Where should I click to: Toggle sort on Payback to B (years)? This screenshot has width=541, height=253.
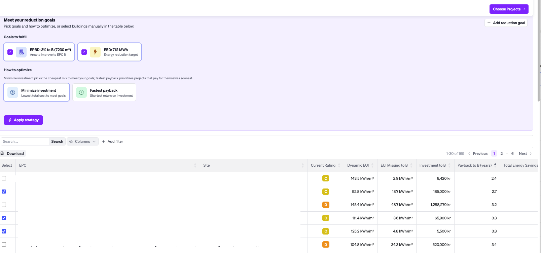click(495, 165)
